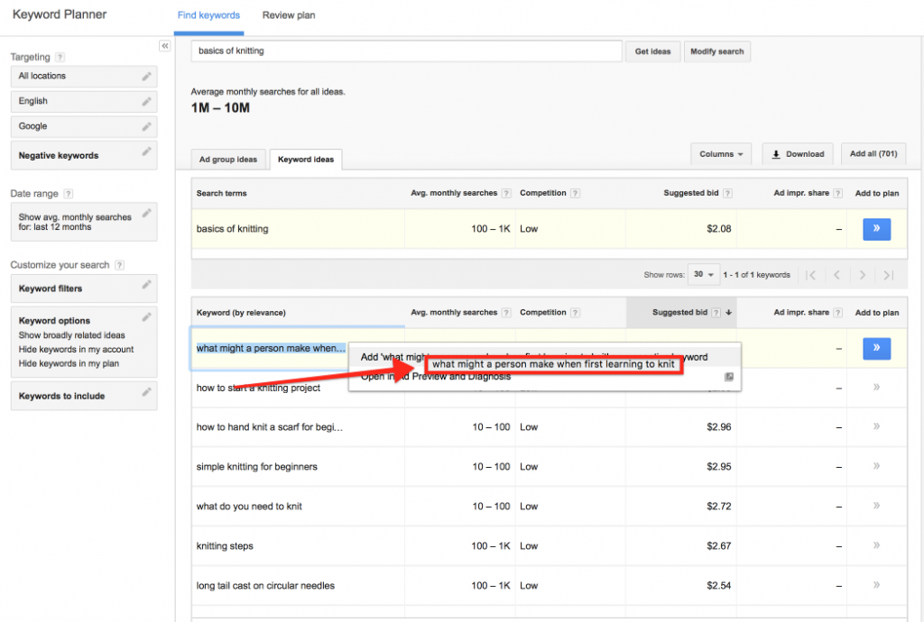Image resolution: width=924 pixels, height=622 pixels.
Task: Open help for Suggested bid in search terms table
Action: (728, 193)
